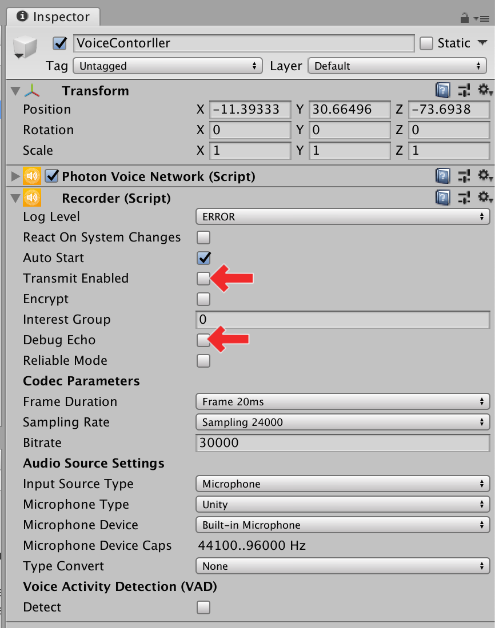This screenshot has width=495, height=628.
Task: Click Scale X field
Action: (250, 151)
